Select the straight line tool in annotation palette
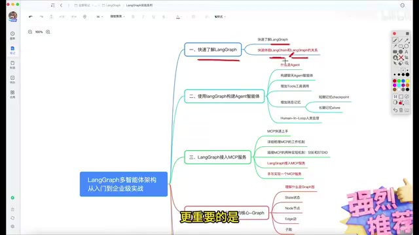This screenshot has width=419, height=235. pyautogui.click(x=401, y=40)
